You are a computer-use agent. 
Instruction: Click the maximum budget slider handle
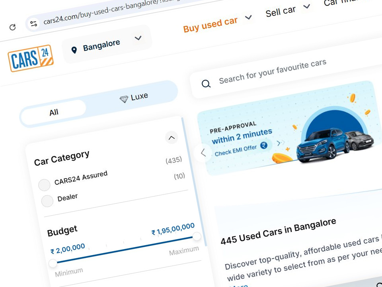point(197,236)
